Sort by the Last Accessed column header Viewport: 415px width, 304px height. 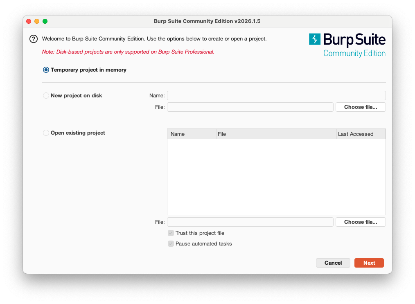tap(360, 134)
